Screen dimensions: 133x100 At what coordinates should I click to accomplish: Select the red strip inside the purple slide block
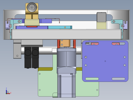(x=32, y=27)
